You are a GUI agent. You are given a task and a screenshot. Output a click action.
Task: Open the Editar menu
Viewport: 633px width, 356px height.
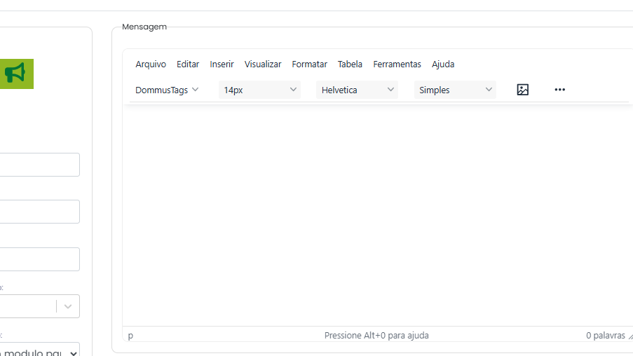tap(188, 64)
